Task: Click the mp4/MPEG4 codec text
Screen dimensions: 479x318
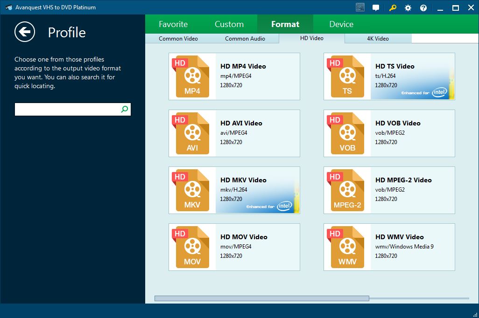Action: point(236,76)
